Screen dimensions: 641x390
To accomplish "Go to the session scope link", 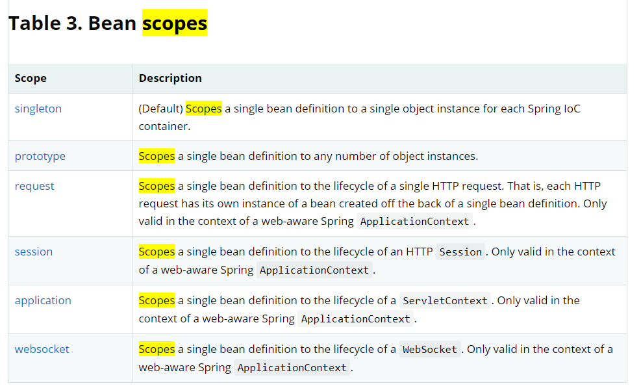I will (x=34, y=252).
